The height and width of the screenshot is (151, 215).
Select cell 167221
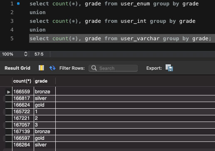tap(23, 118)
